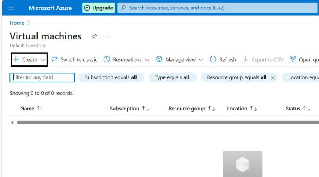Image resolution: width=319 pixels, height=177 pixels.
Task: Expand the Reservations dropdown chevron
Action: [x=147, y=60]
